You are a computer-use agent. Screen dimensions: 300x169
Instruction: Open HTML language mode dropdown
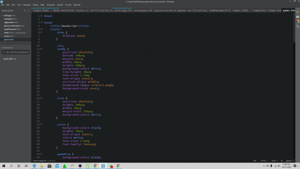click(x=275, y=161)
